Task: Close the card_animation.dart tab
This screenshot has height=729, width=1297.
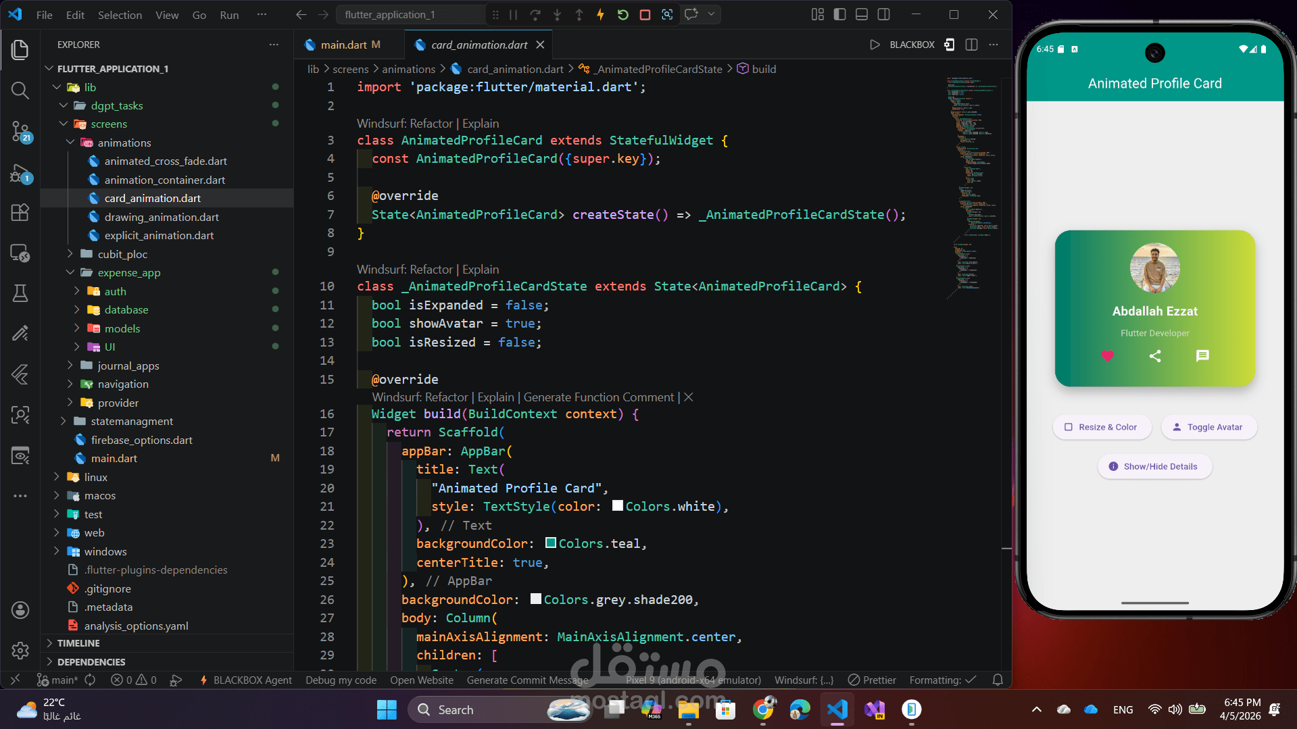Action: point(540,45)
